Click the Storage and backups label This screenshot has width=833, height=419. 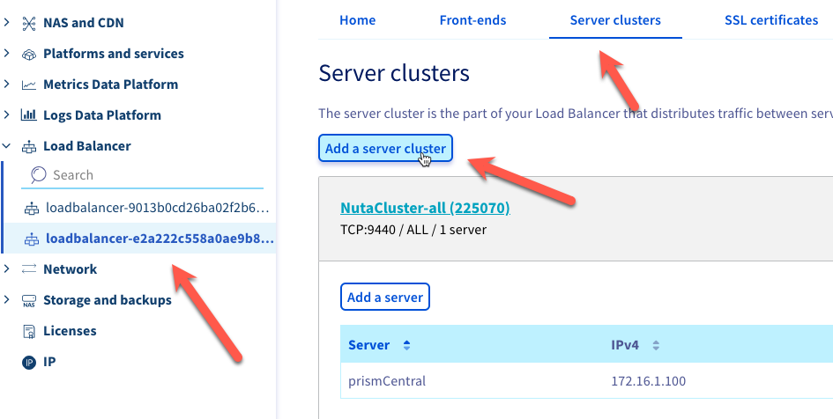pyautogui.click(x=108, y=300)
